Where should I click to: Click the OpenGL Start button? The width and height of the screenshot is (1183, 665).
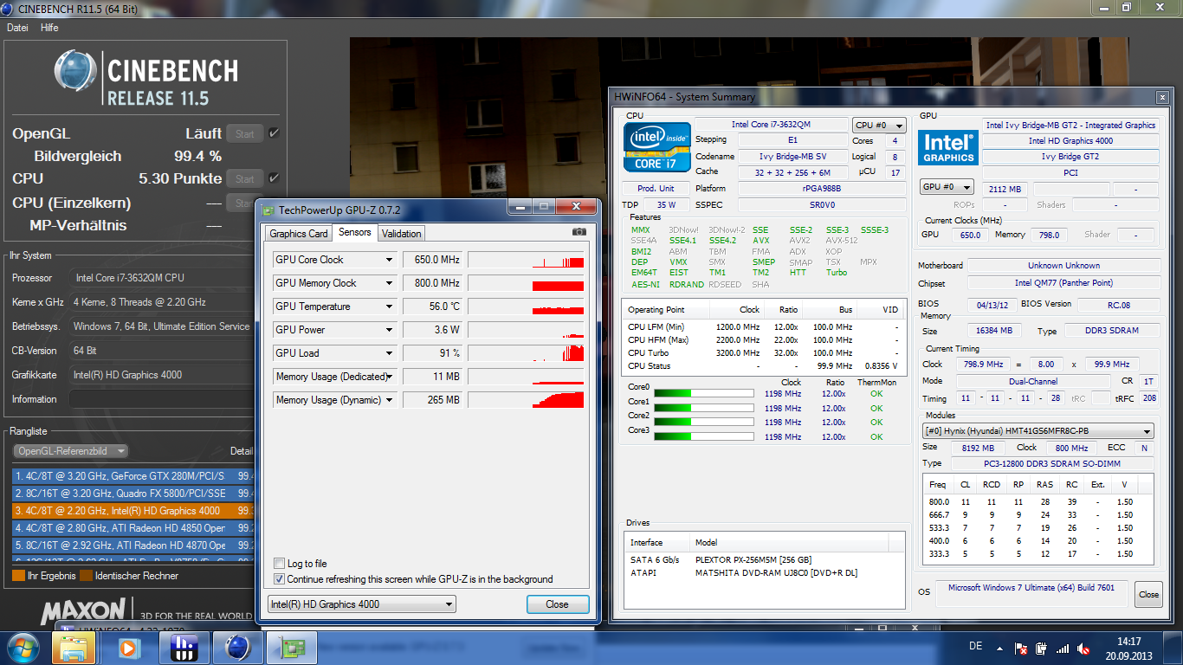click(x=245, y=134)
